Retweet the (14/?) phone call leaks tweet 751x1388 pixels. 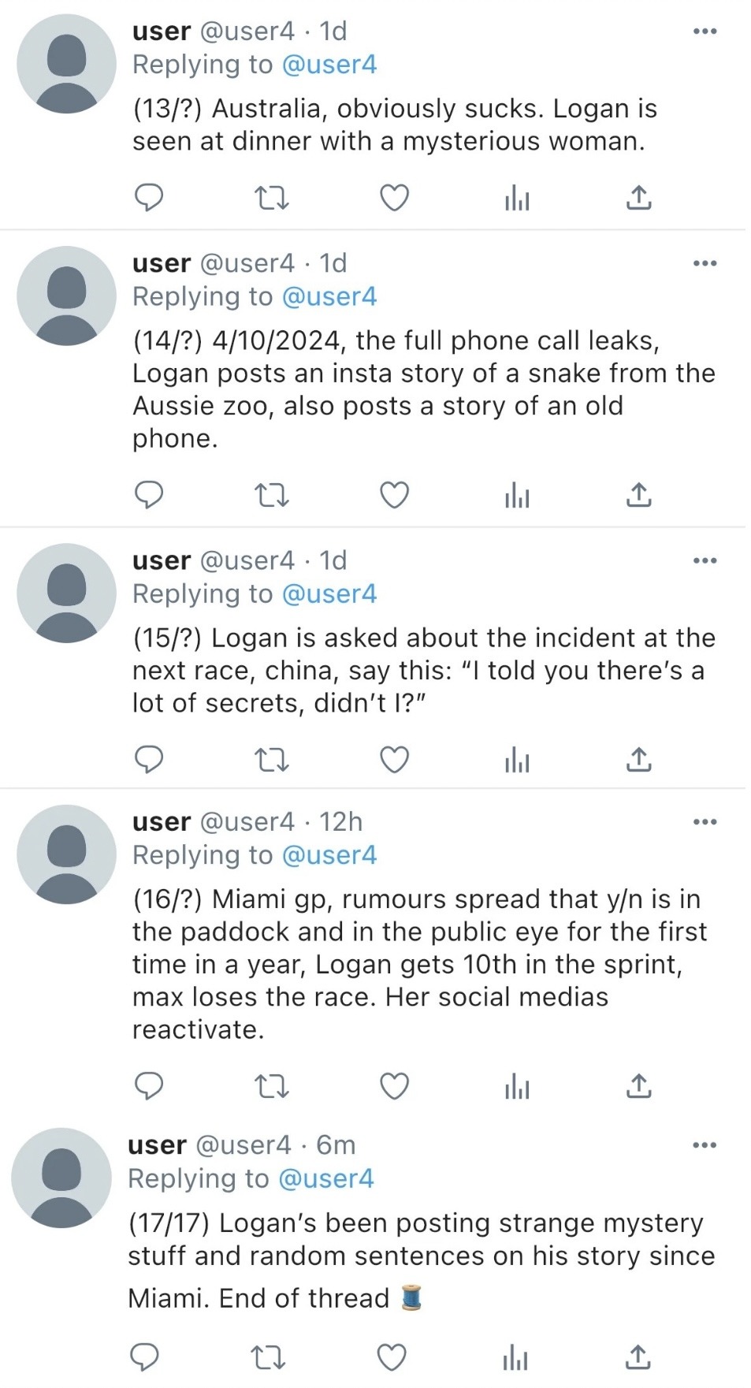[x=272, y=495]
